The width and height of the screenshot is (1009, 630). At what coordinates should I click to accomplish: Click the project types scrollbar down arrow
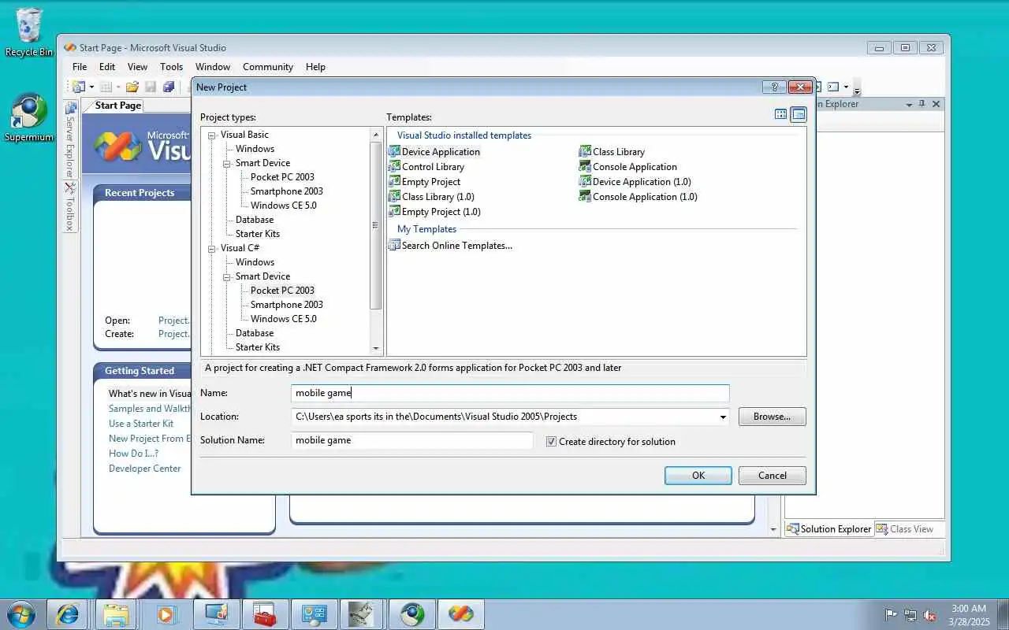tap(376, 348)
